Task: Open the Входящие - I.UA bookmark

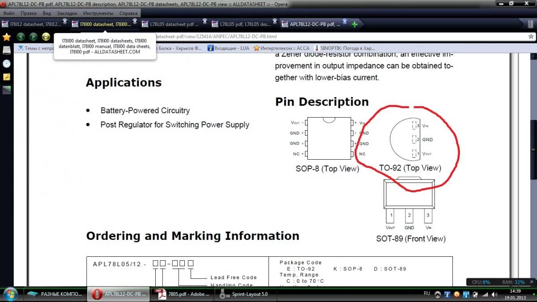Action: click(x=228, y=48)
